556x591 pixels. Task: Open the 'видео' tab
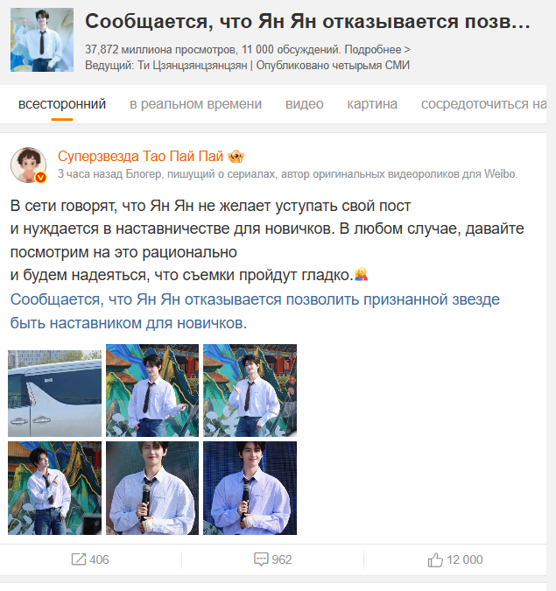tap(305, 104)
